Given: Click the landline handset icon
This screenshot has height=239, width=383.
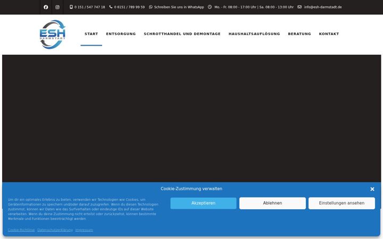Looking at the screenshot, I should click(111, 7).
